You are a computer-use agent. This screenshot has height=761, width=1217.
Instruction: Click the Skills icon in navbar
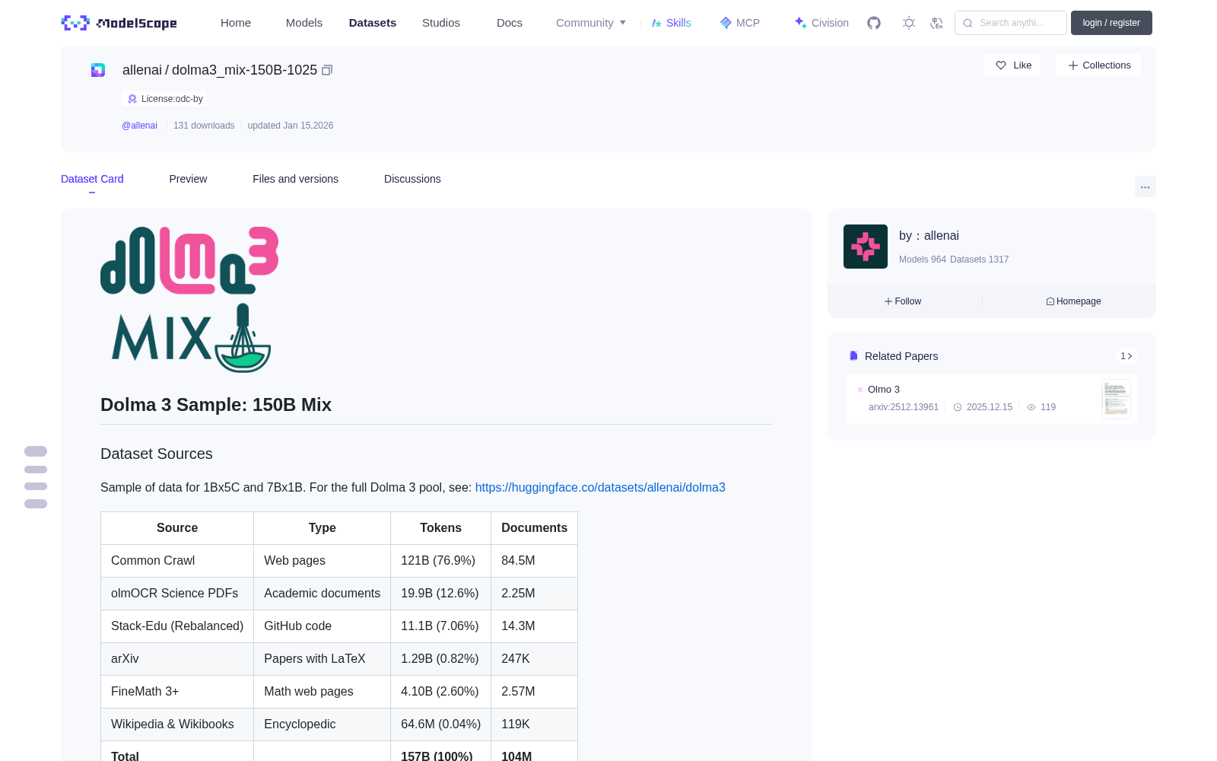[656, 23]
